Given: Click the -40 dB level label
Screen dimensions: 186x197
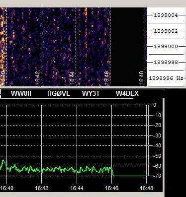Looking at the screenshot, I should pos(157,145).
